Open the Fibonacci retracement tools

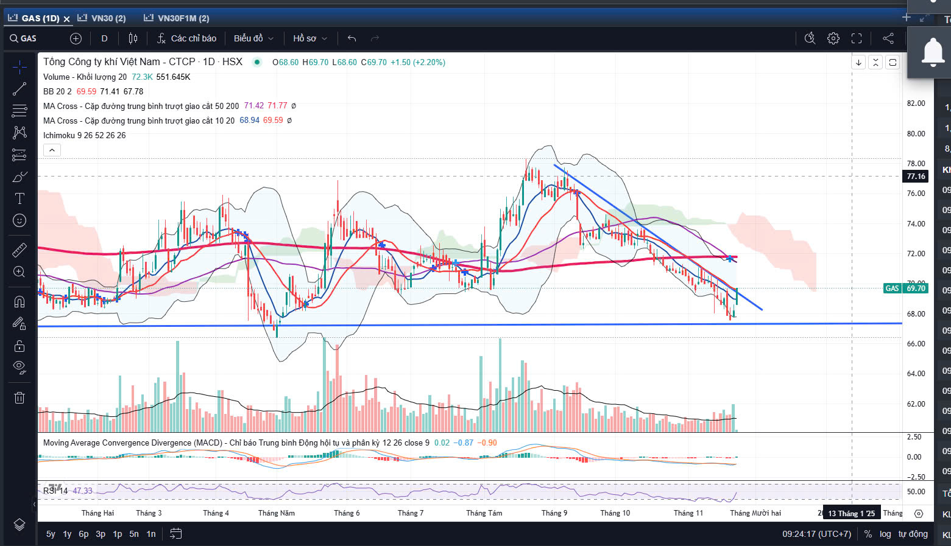(19, 111)
